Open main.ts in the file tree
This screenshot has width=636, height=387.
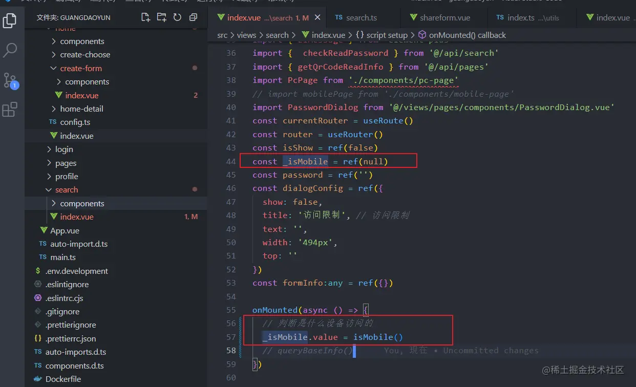62,257
